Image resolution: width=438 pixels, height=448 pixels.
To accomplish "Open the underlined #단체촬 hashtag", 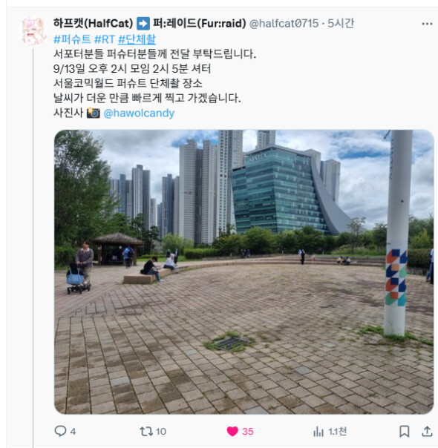I will (137, 39).
